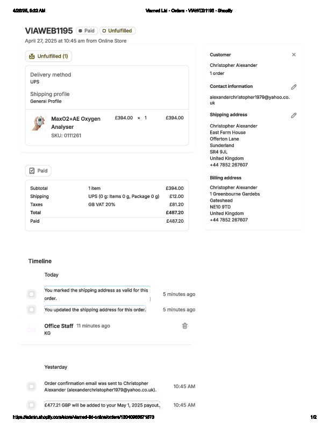329x427 pixels.
Task: Expand the payout timeline event details
Action: (x=102, y=405)
